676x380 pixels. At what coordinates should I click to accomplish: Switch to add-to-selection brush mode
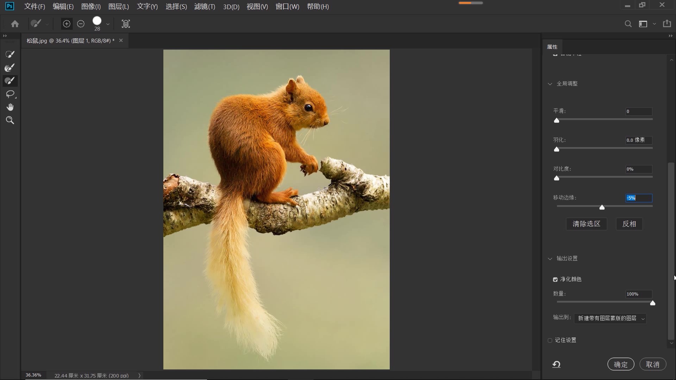[x=67, y=24]
